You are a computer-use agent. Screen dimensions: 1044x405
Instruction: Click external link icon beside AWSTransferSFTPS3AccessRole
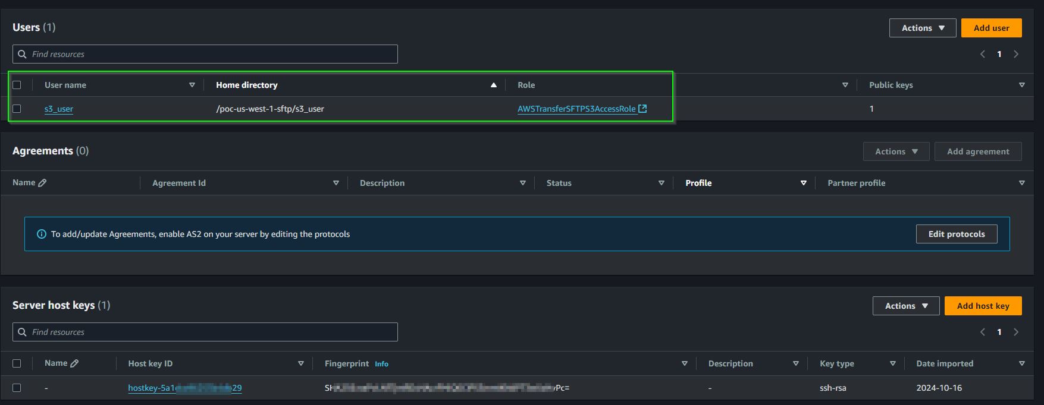coord(642,109)
